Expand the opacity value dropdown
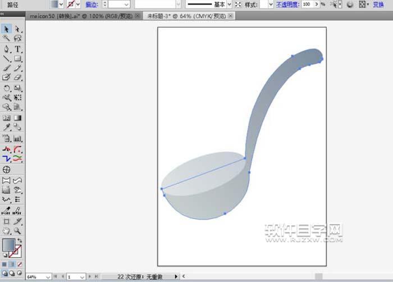Screen dimensions: 393x282 [316, 4]
